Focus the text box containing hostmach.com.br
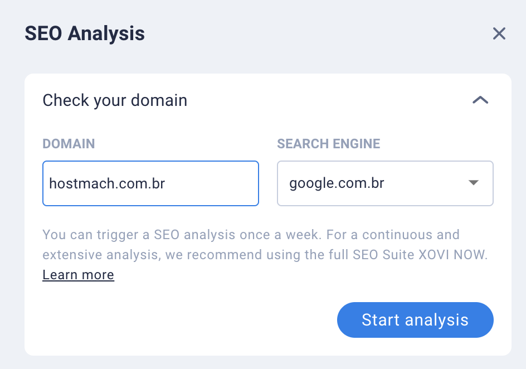 (150, 183)
